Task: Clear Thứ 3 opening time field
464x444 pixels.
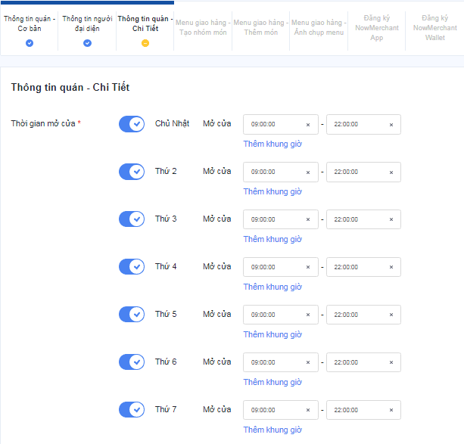Action: (x=308, y=219)
